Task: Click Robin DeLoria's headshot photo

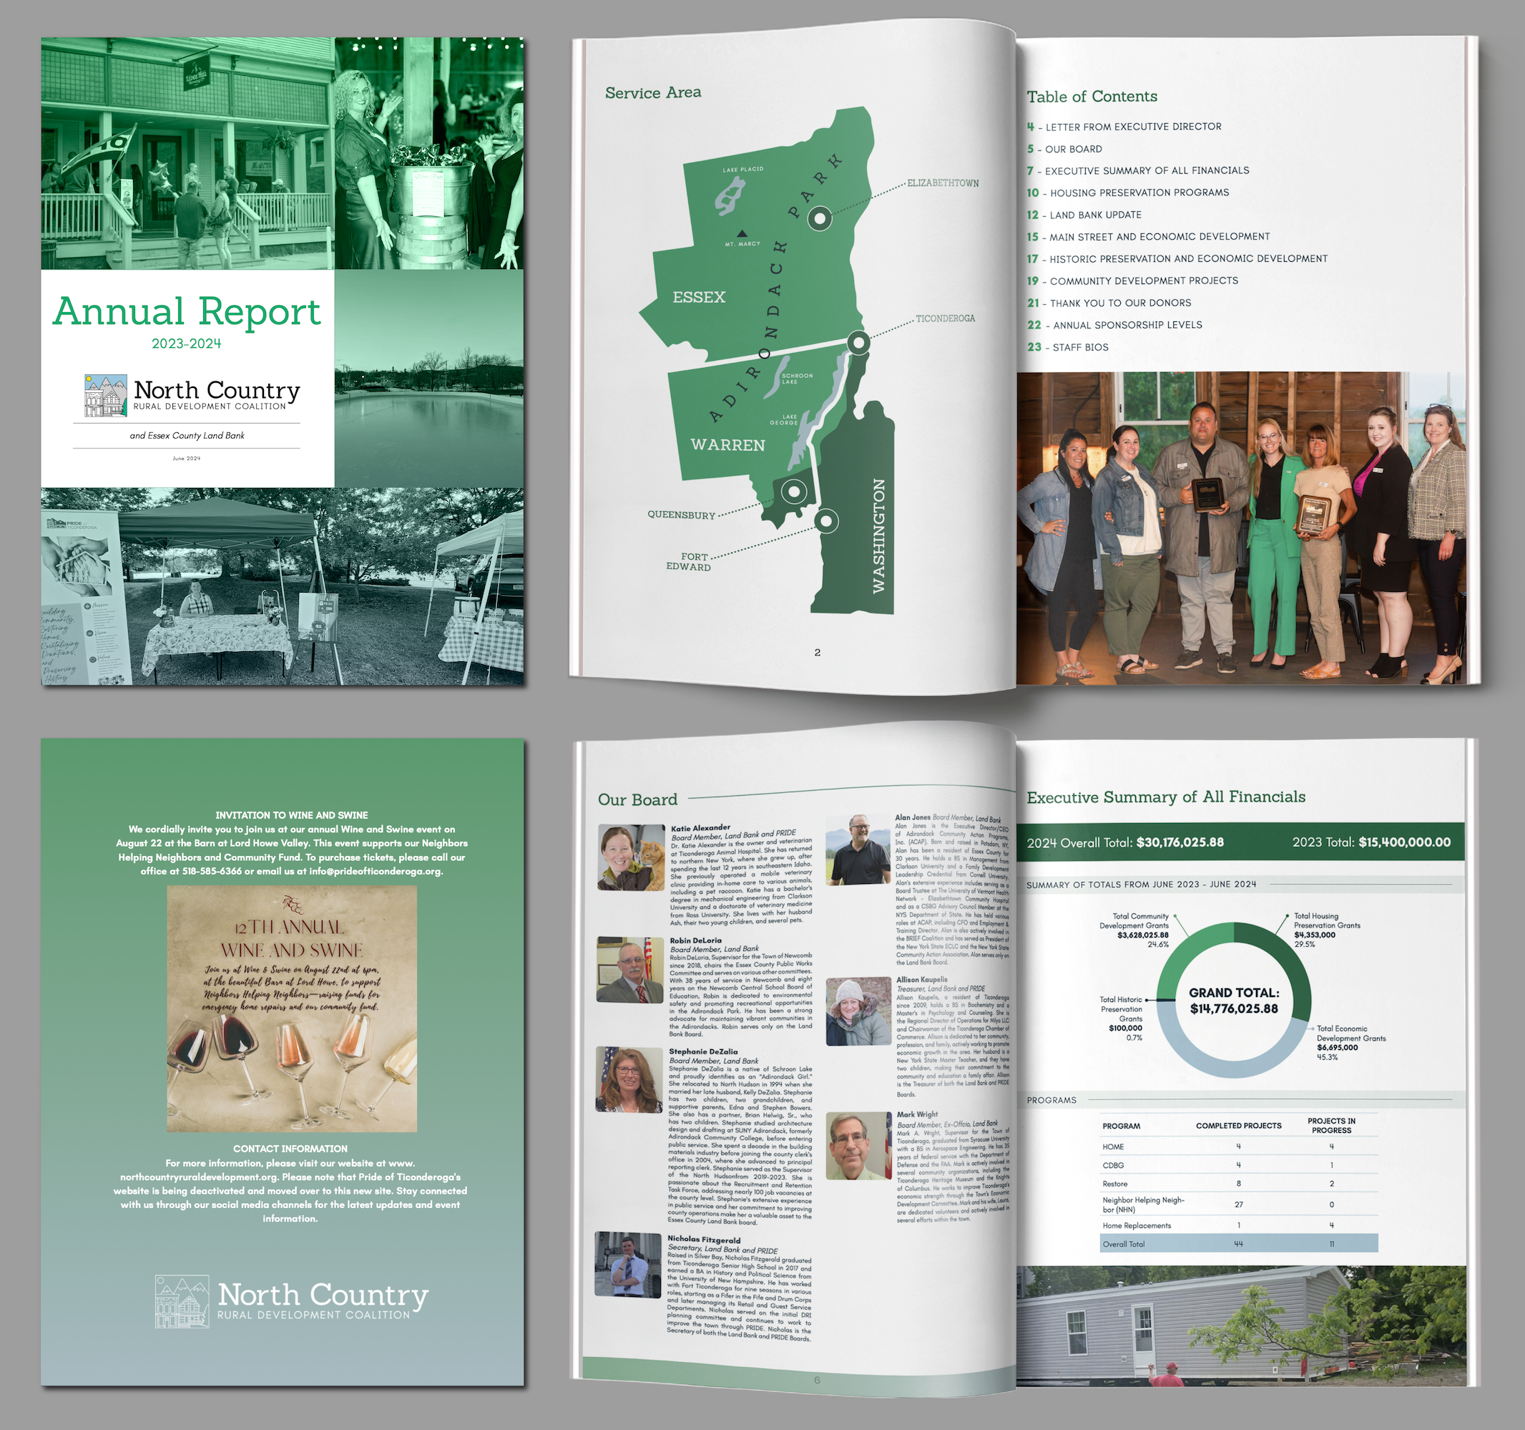Action: [x=629, y=970]
